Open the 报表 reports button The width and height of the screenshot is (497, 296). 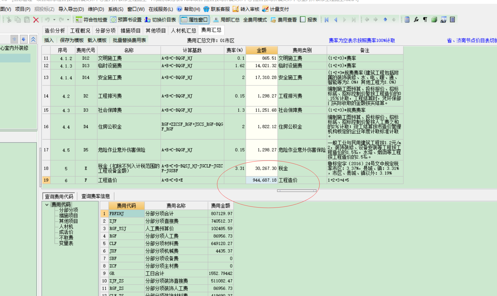(309, 20)
